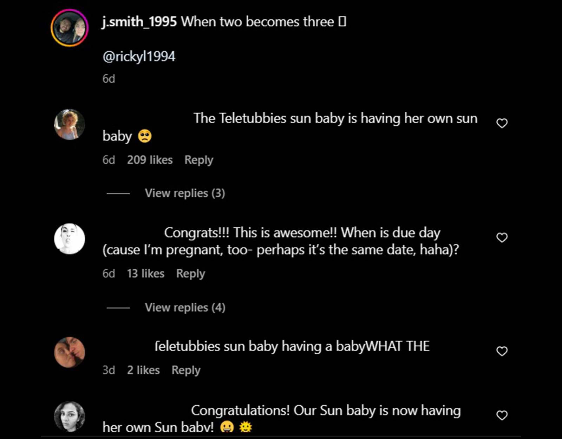Like the Teletubbies sun baby comment
This screenshot has height=439, width=562.
(502, 123)
